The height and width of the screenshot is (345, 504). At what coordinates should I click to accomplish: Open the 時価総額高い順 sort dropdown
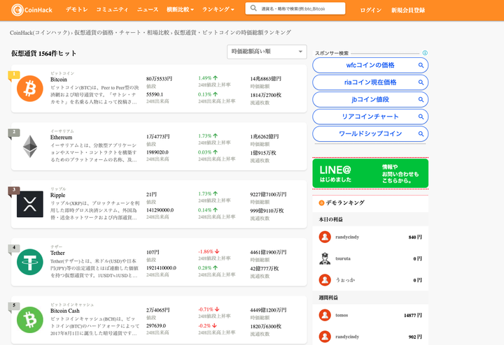[x=267, y=52]
